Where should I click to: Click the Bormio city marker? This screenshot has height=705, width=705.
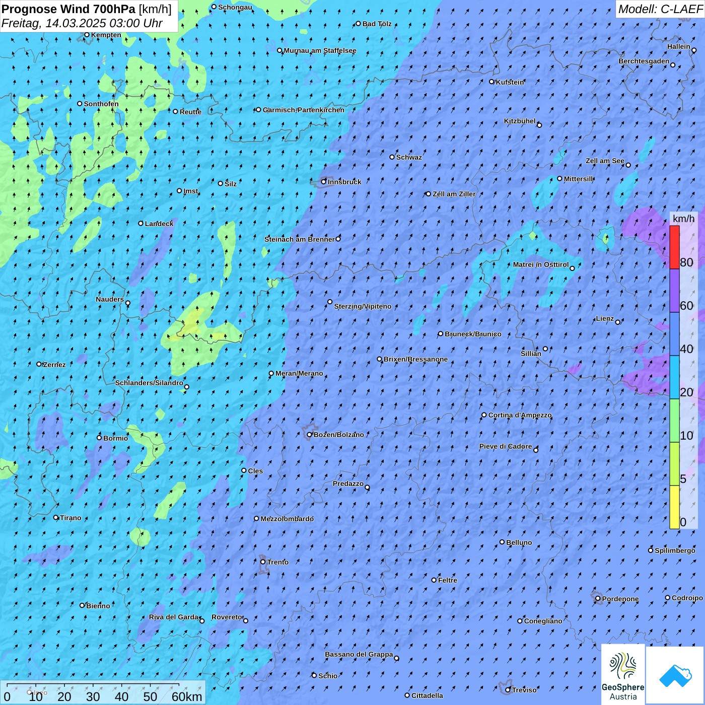(x=99, y=438)
